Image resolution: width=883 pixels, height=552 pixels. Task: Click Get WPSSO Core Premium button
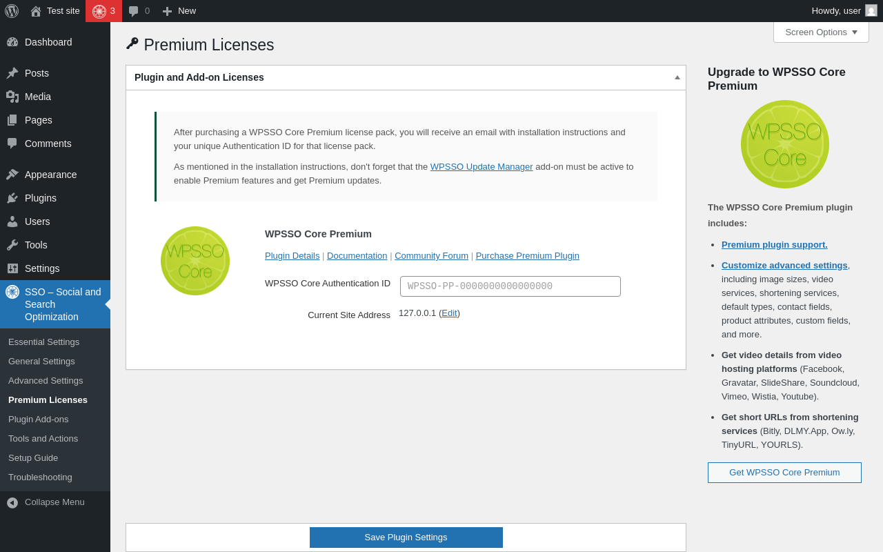click(784, 473)
